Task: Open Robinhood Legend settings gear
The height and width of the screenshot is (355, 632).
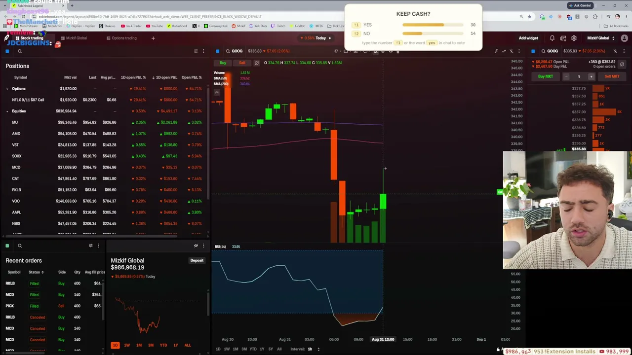Action: pos(574,38)
